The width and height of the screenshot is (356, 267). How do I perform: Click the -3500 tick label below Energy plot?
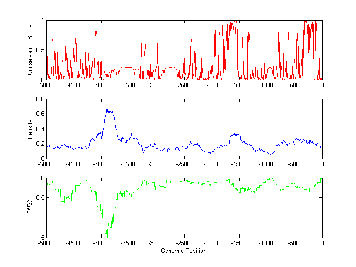tap(128, 243)
